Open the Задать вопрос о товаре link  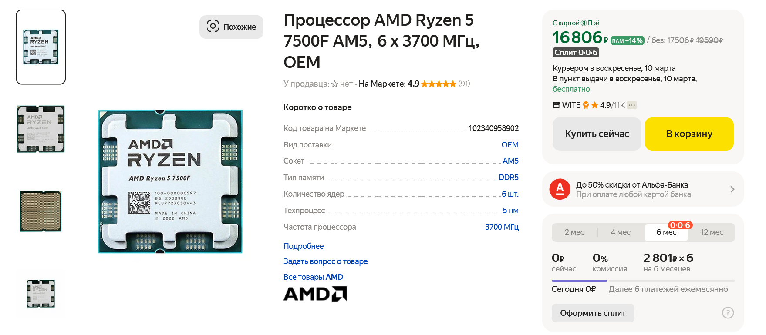325,261
